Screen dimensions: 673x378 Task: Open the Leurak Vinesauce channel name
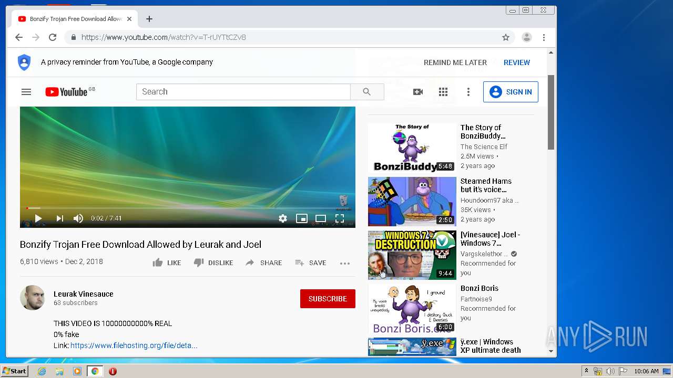tap(84, 294)
